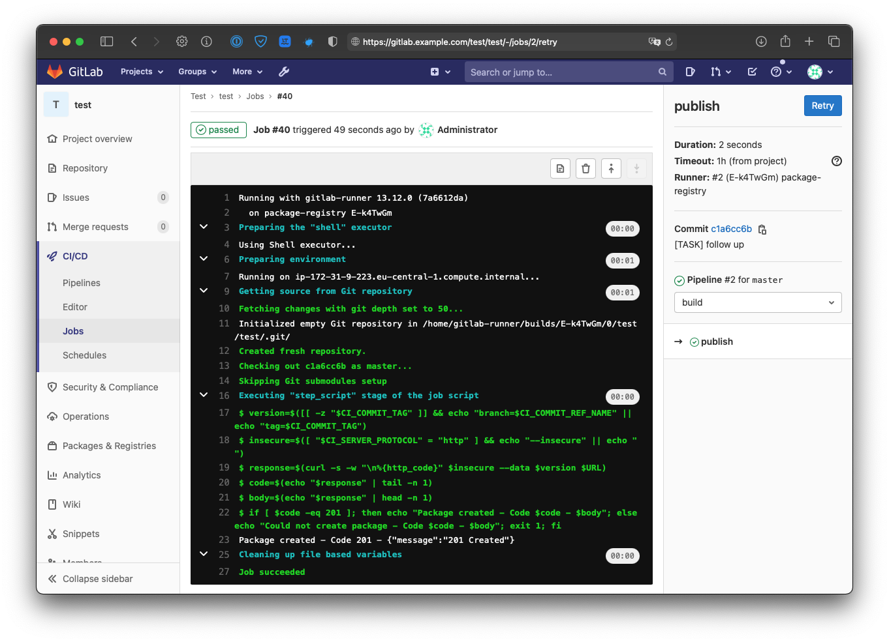Switch to the Pipelines section in sidebar
The width and height of the screenshot is (889, 642).
coord(81,283)
